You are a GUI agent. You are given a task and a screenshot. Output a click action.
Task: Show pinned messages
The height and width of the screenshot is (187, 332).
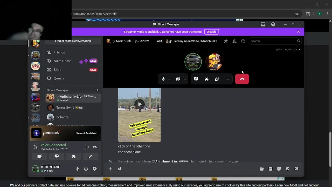tap(226, 41)
